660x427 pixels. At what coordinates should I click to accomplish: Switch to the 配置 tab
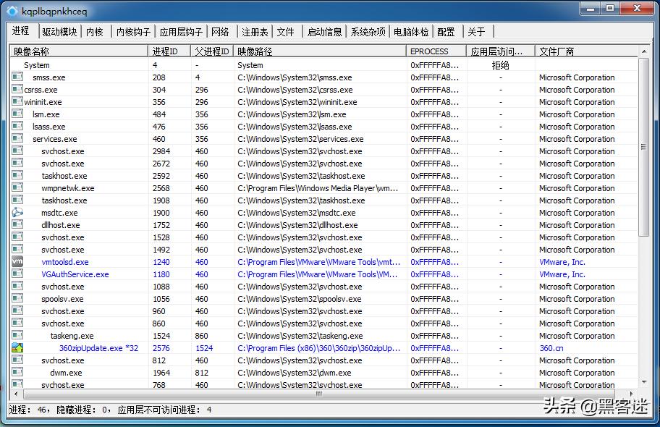tap(447, 31)
